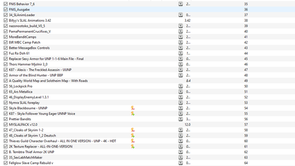This screenshot has height=166, width=295.
Task: Select the 35_SexLabMatchMaker mod name
Action: coord(26,157)
